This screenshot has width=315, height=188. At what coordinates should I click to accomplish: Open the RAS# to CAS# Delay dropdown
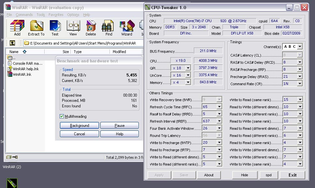[300, 62]
